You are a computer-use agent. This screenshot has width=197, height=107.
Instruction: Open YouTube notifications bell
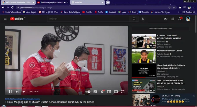pos(180,19)
